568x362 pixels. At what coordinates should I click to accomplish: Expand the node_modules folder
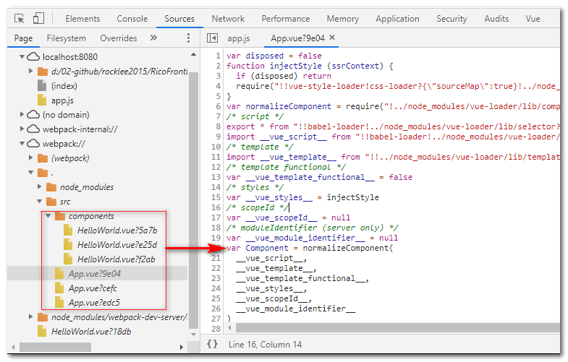coord(39,186)
